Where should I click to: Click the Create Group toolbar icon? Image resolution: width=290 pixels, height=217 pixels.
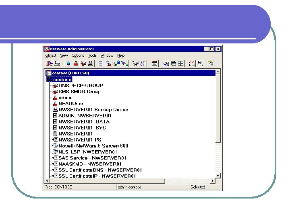tap(83, 63)
